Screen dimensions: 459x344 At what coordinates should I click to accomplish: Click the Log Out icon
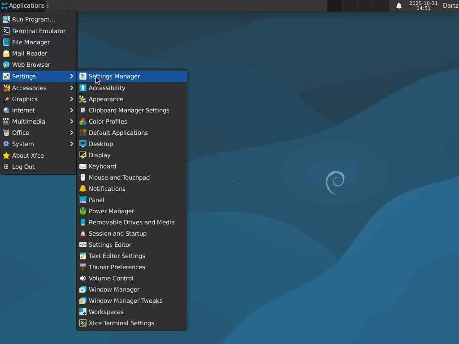point(6,167)
